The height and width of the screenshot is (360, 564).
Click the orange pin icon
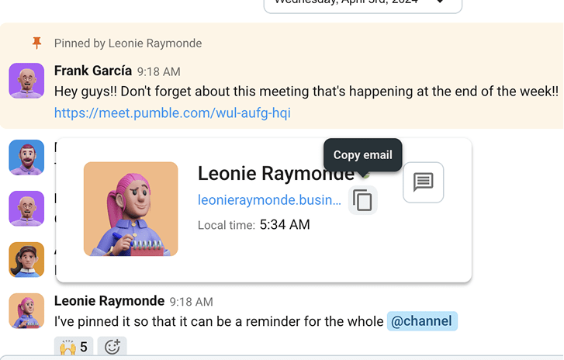[x=36, y=43]
